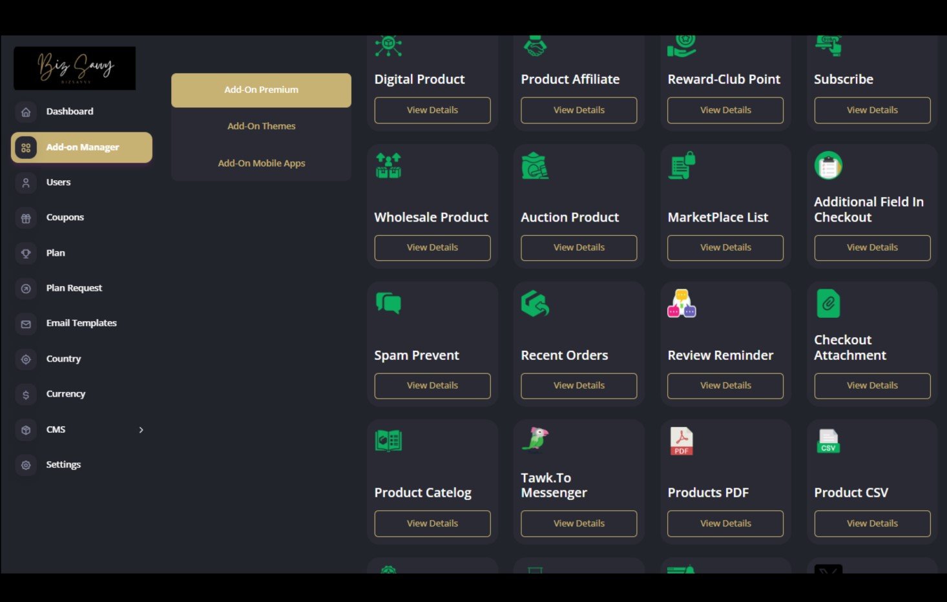This screenshot has width=947, height=602.
Task: Open the Country menu item
Action: 63,359
